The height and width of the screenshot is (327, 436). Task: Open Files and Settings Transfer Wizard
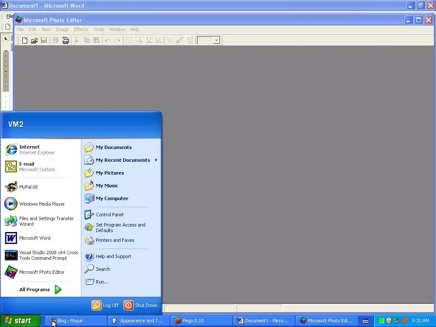pyautogui.click(x=40, y=221)
